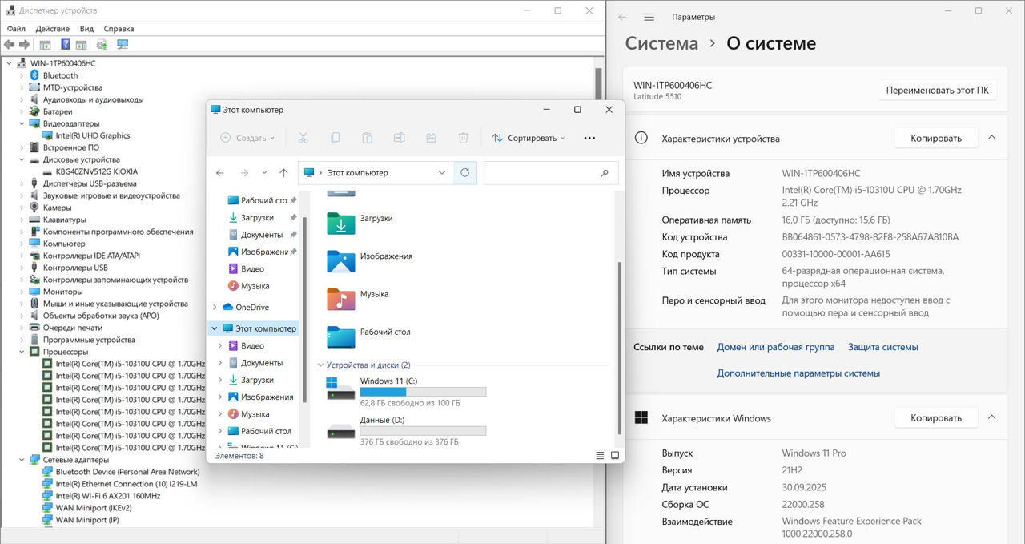Open the Действие menu
The width and height of the screenshot is (1025, 544).
click(x=52, y=28)
